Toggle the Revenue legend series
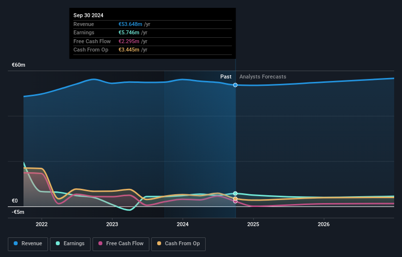The width and height of the screenshot is (402, 257). coord(28,244)
